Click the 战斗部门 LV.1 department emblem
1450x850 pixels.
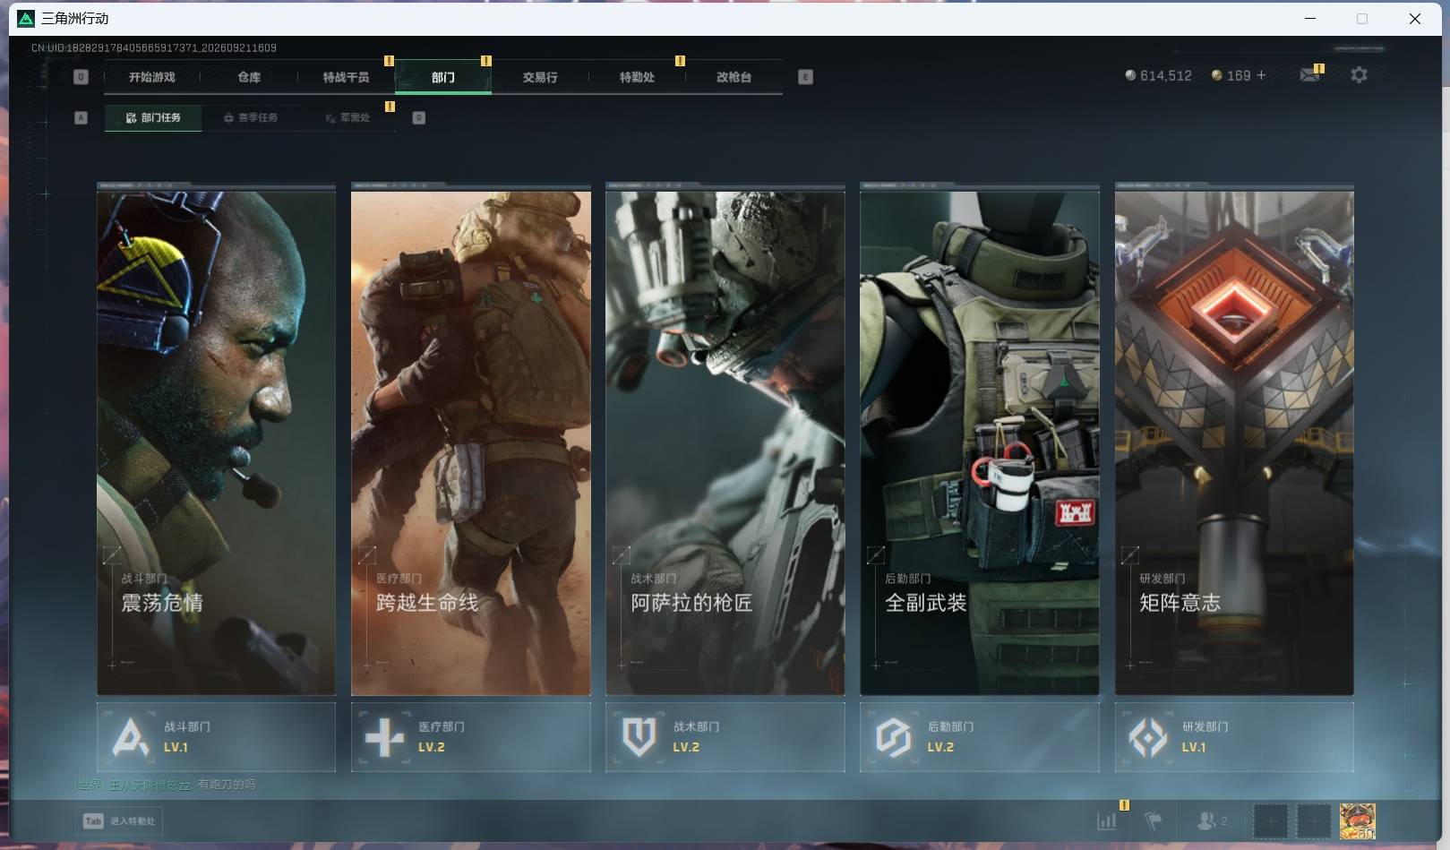(x=131, y=737)
